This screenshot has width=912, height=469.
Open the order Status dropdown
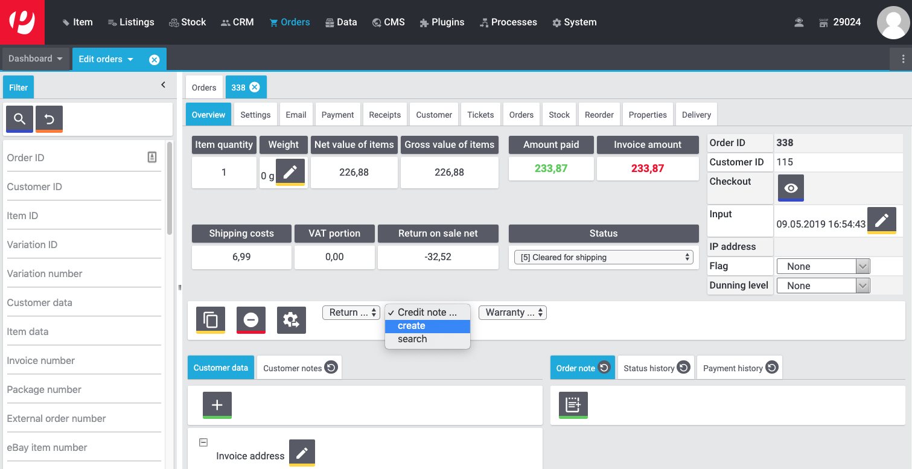click(603, 257)
